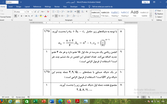Toggle Superscript formatting
167x104 pixels.
pos(32,16)
